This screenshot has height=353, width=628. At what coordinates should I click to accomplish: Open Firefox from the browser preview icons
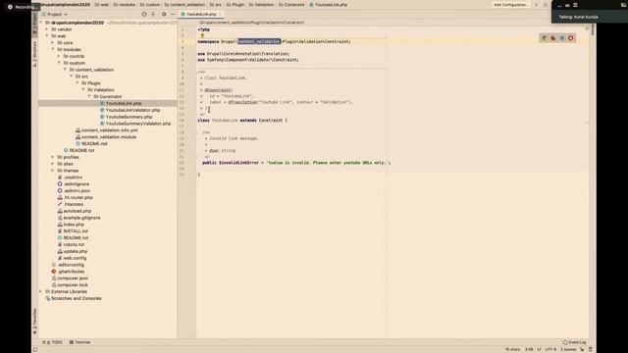pos(553,38)
